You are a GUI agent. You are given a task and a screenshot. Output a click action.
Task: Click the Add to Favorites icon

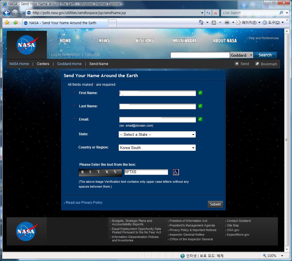click(x=16, y=22)
